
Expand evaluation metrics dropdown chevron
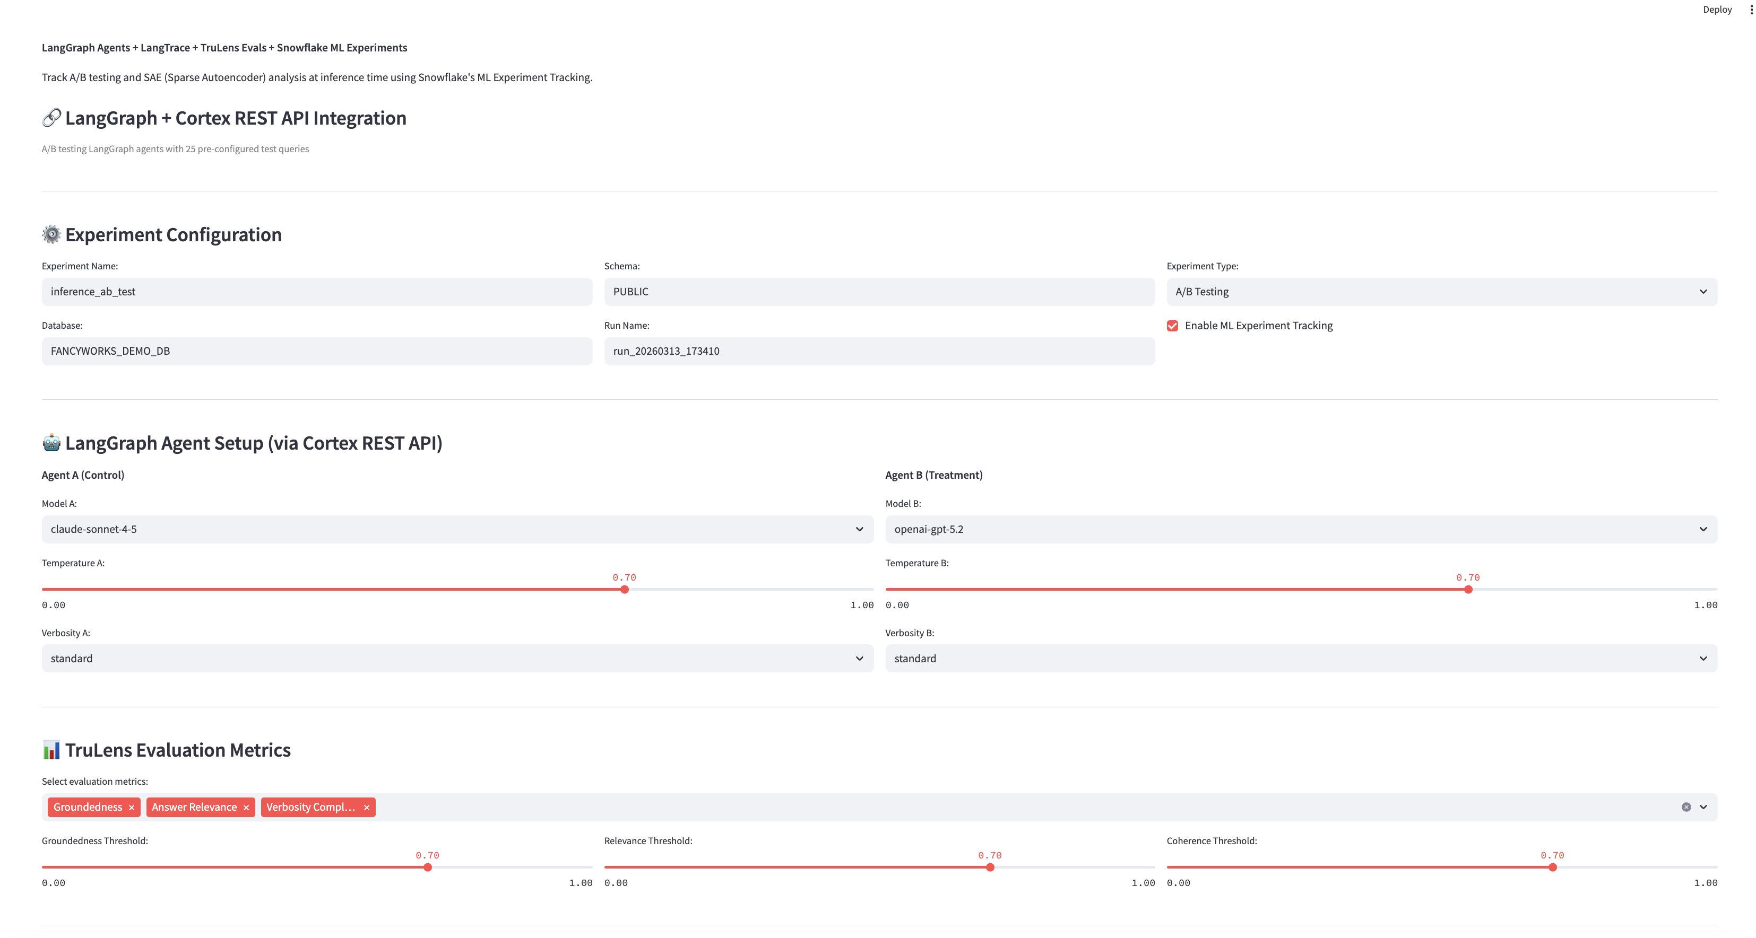[x=1703, y=807]
